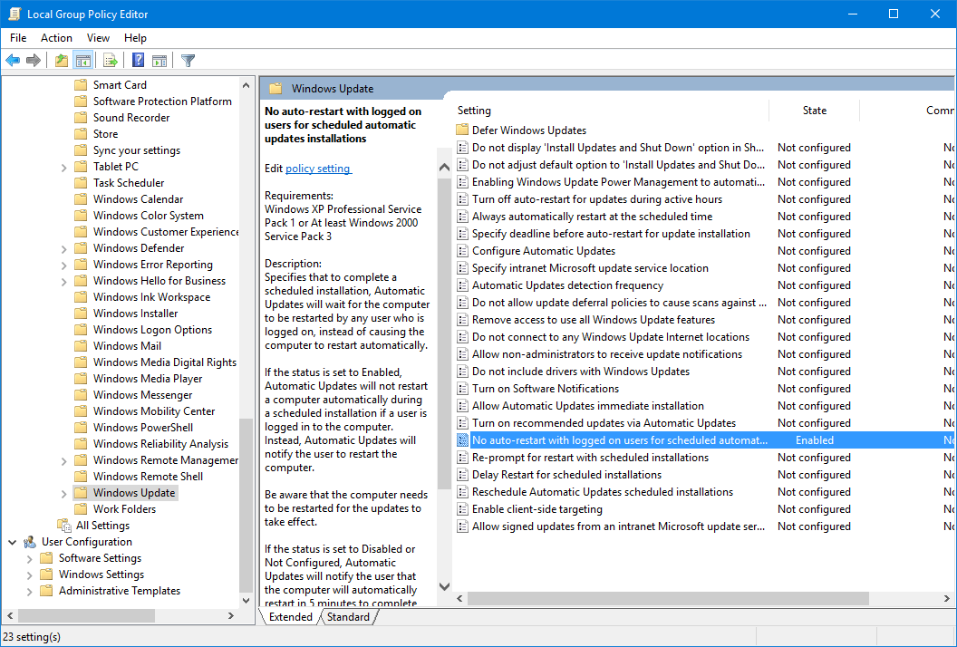Click the policy icon for Delay Restart for scheduled installations

click(x=462, y=474)
